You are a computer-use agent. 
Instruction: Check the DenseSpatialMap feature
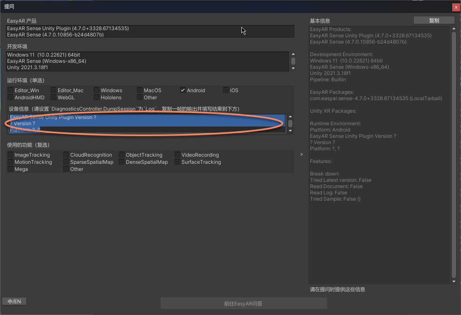coord(121,162)
